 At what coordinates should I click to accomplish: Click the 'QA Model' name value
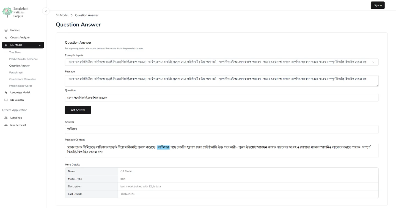coord(127,172)
